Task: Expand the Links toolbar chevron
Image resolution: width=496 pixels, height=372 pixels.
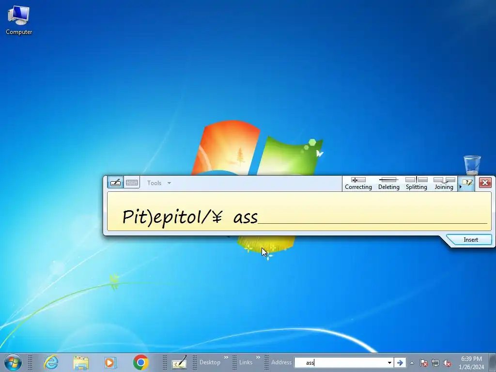Action: pos(258,357)
